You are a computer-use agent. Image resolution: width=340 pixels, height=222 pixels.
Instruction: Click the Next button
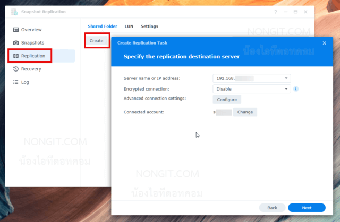pos(307,208)
